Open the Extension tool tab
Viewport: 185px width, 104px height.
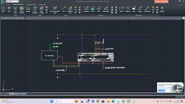pos(31,4)
